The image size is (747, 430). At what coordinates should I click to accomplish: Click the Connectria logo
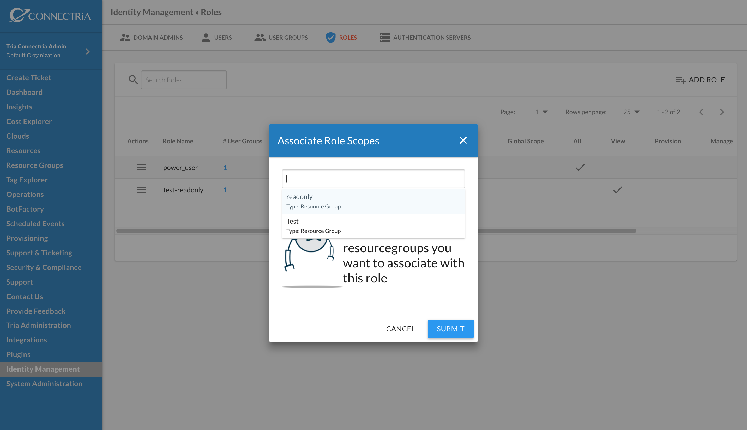click(x=50, y=15)
